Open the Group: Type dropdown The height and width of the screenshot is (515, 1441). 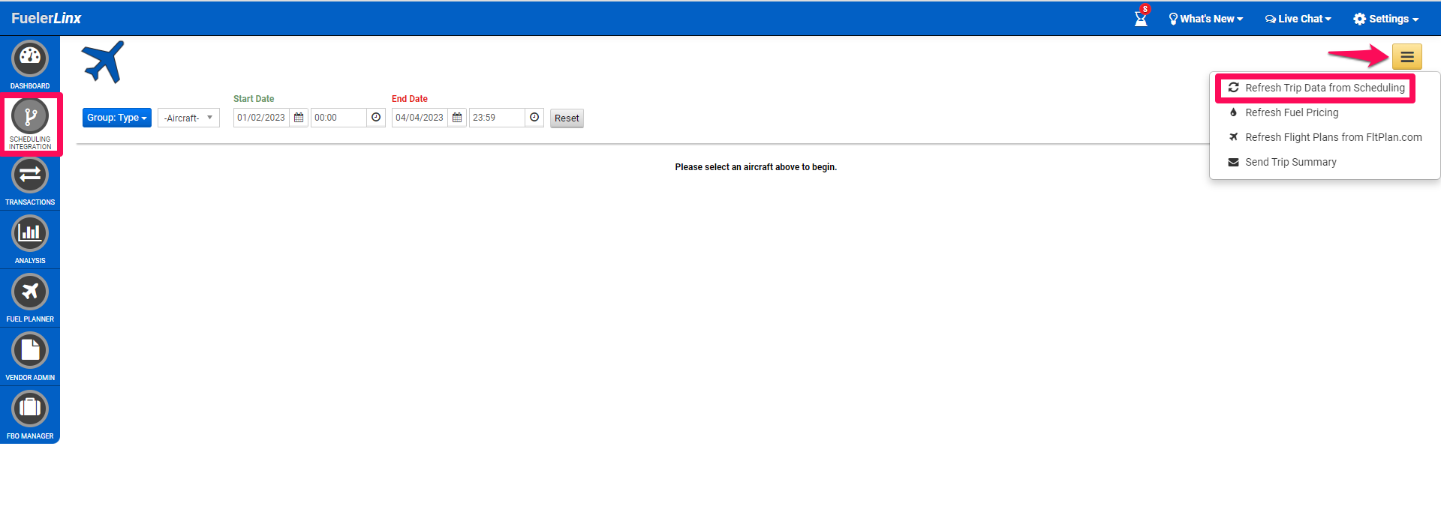[x=117, y=118]
